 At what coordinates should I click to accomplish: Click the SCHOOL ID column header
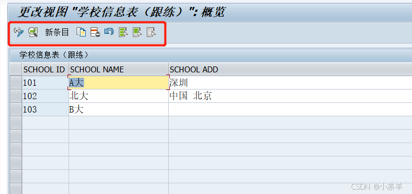[46, 69]
